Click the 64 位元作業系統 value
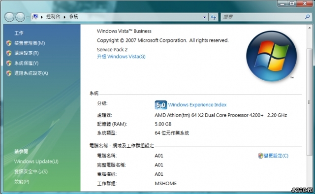 click(x=172, y=133)
